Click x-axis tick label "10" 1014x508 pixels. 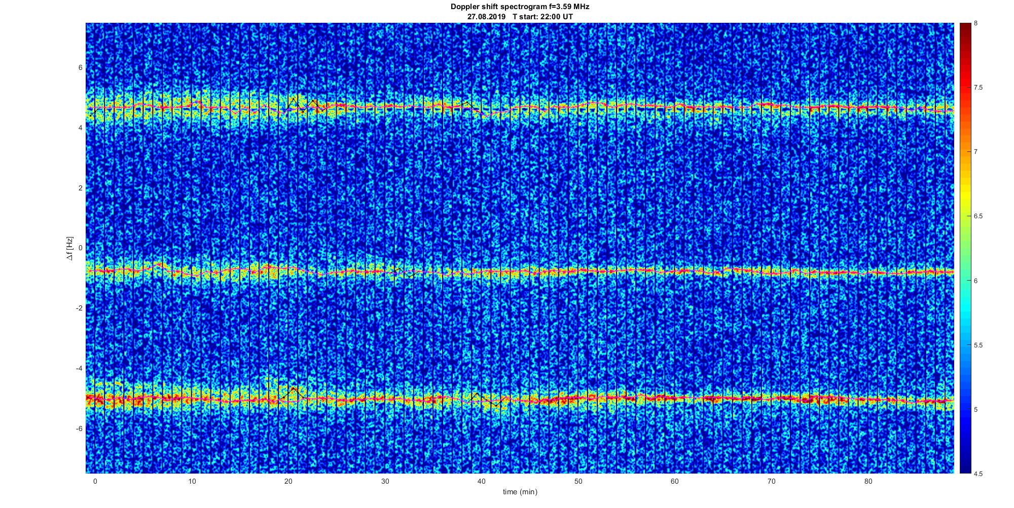point(192,481)
